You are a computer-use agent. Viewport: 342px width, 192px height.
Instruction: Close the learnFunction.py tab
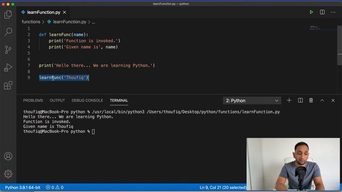64,12
